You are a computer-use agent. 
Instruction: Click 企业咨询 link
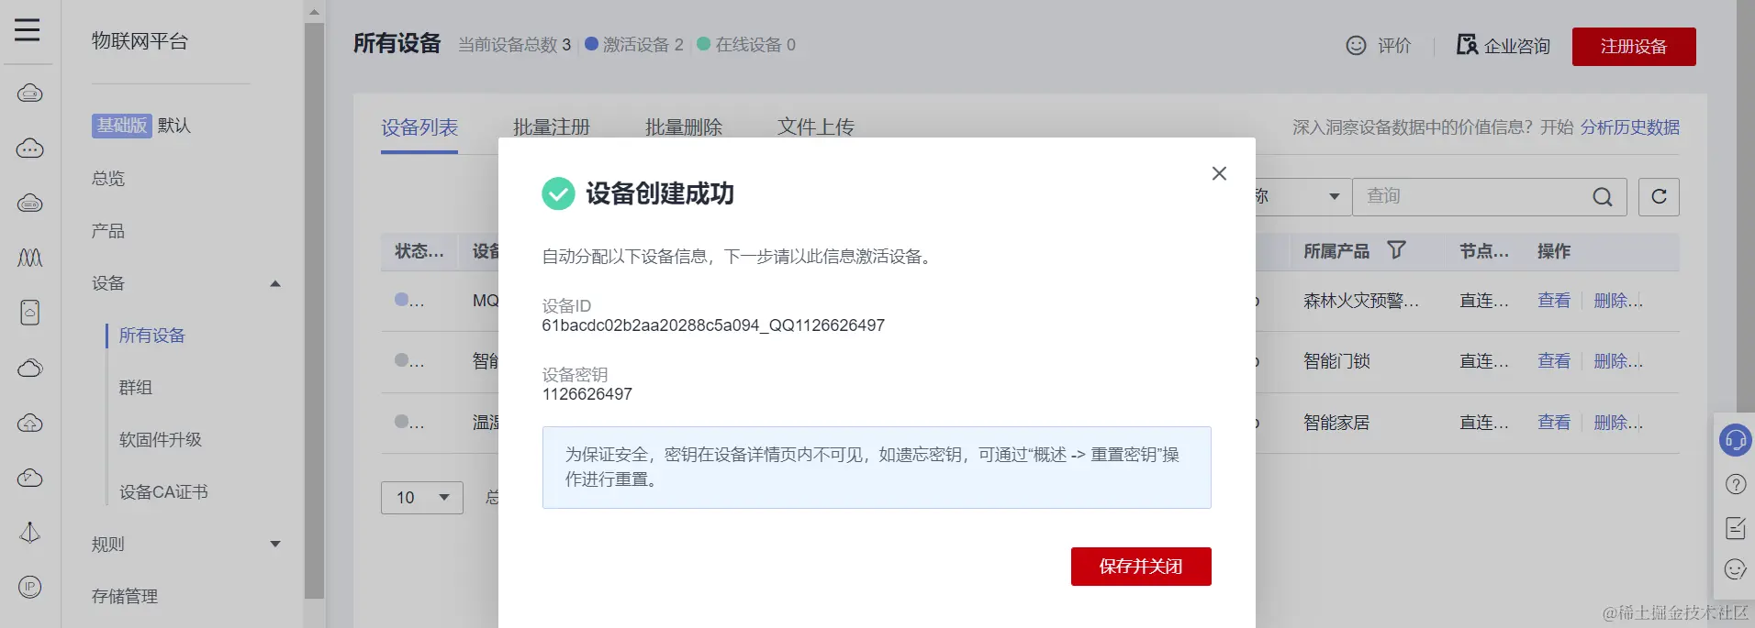(1517, 46)
